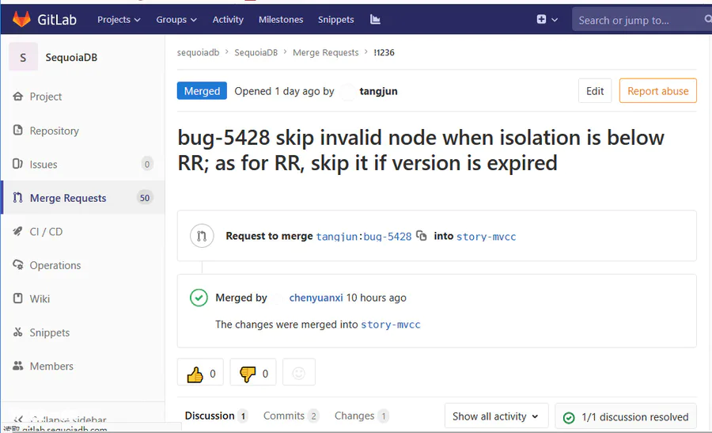Copy the source branch name icon
The image size is (712, 433).
pyautogui.click(x=422, y=236)
